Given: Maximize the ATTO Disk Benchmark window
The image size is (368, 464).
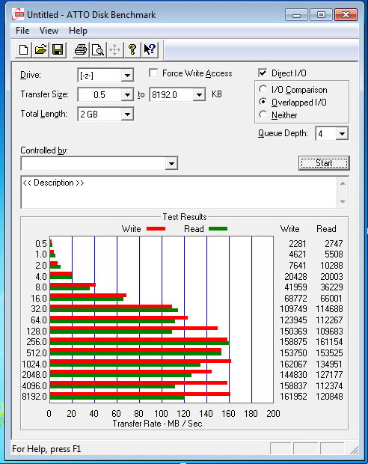Looking at the screenshot, I should point(321,14).
